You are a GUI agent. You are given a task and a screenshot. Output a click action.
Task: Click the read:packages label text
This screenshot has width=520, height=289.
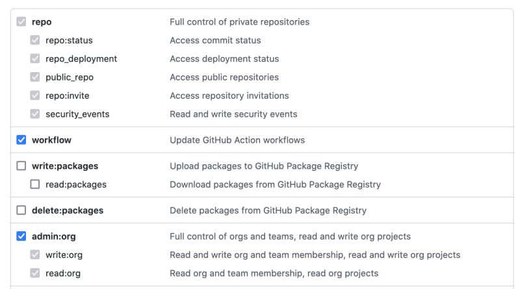(76, 184)
